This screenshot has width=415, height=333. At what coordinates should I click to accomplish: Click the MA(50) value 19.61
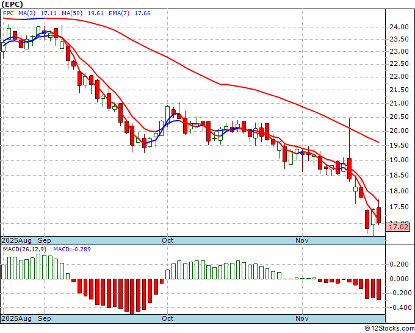96,13
